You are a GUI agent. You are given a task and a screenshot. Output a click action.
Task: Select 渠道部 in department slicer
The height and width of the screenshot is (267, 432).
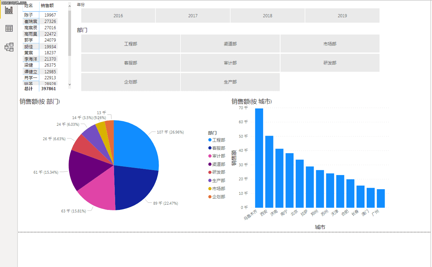point(230,44)
